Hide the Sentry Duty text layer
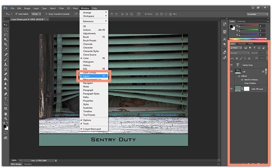Image resolution: width=272 pixels, height=168 pixels. point(231,65)
